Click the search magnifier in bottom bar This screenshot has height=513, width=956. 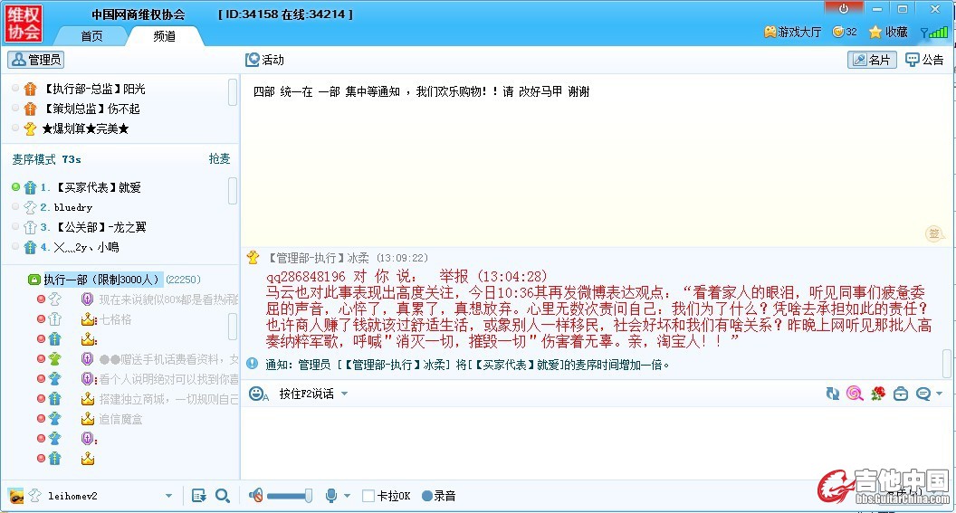[223, 496]
